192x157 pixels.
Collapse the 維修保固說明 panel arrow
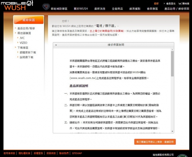[56, 45]
